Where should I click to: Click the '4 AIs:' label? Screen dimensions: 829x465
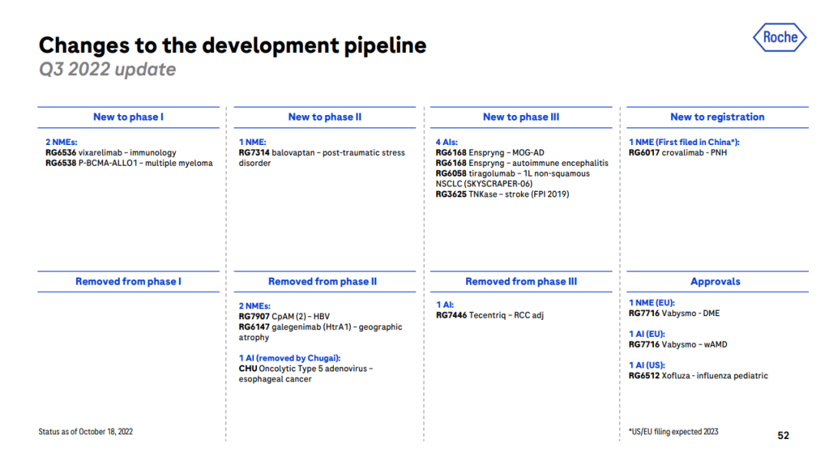[447, 142]
